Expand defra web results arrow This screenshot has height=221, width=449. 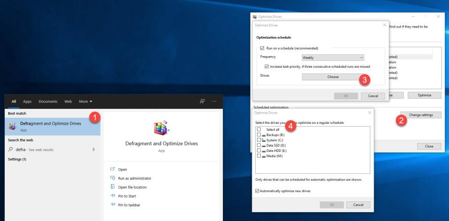tap(93, 149)
